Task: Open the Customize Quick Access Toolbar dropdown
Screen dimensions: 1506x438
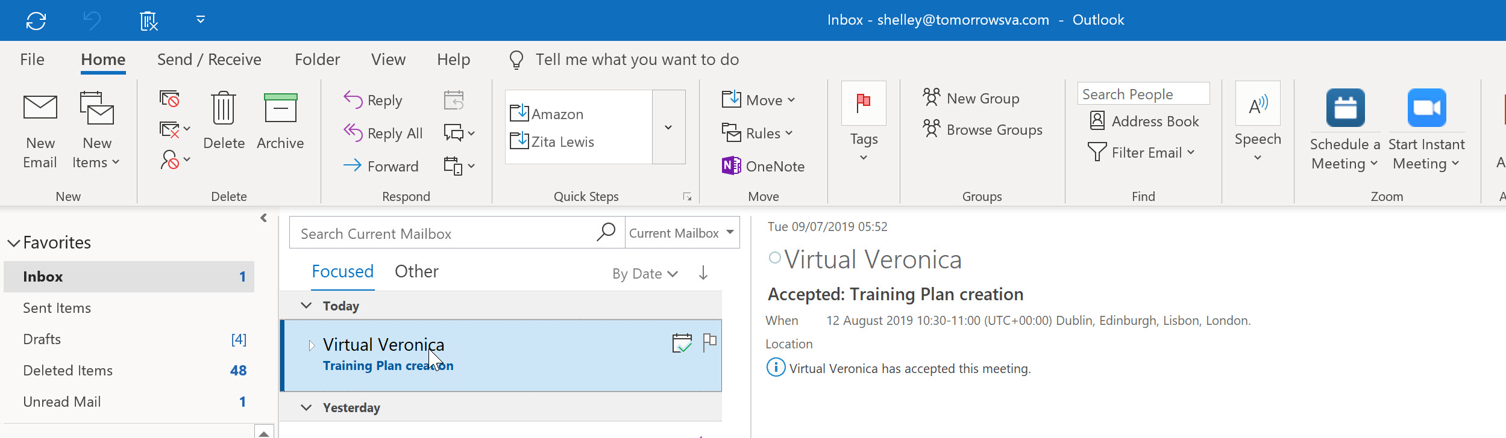Action: tap(201, 20)
